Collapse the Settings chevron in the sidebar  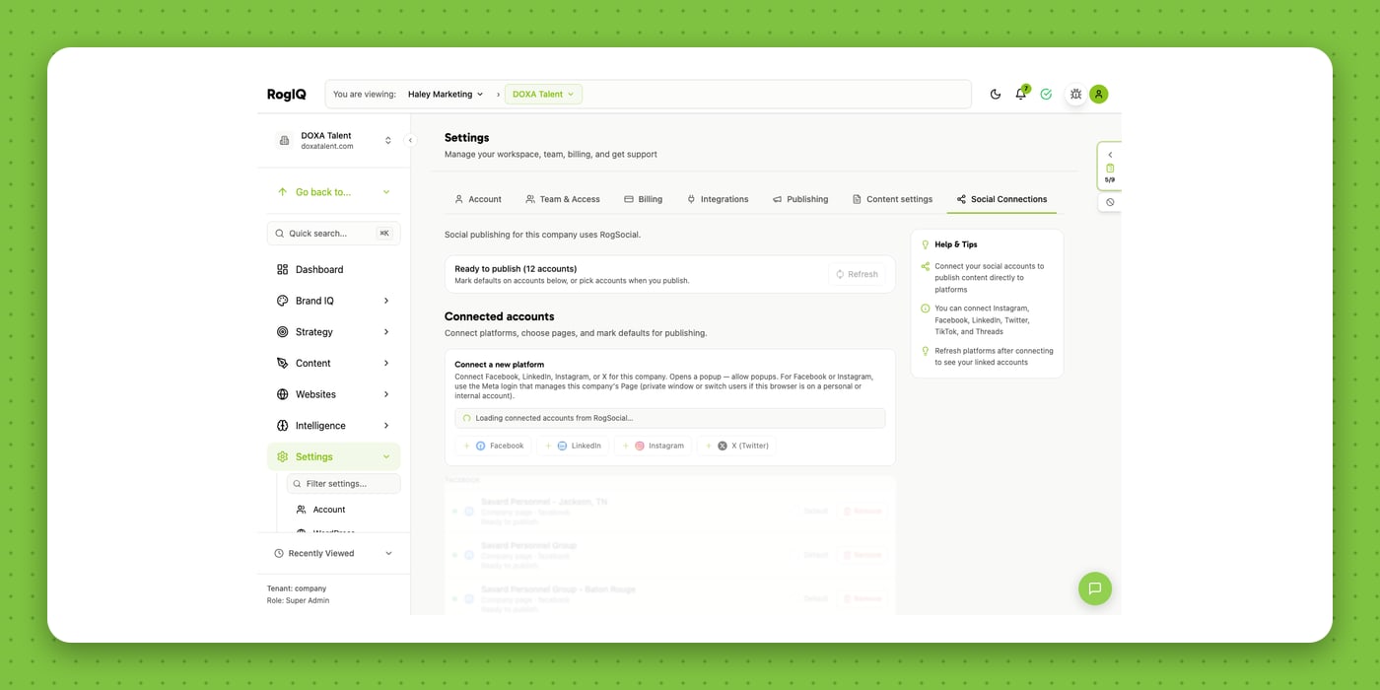coord(386,457)
